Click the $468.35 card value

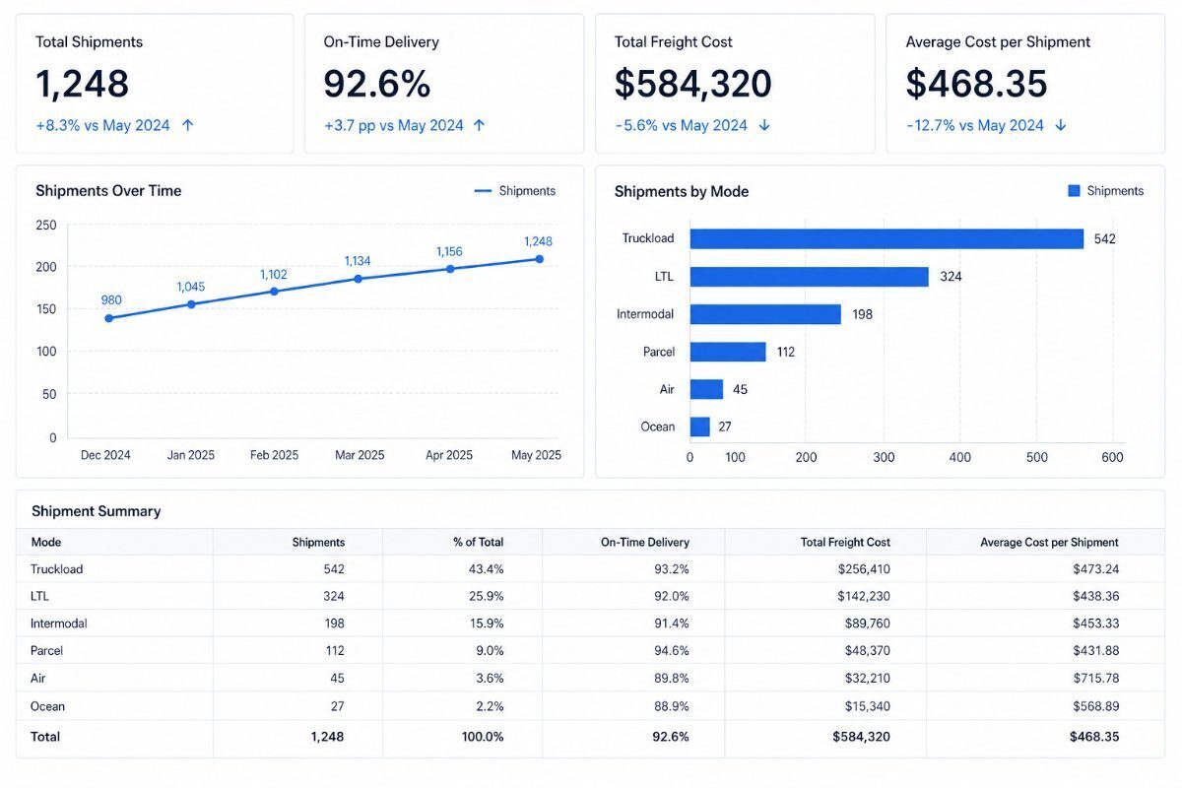[977, 84]
